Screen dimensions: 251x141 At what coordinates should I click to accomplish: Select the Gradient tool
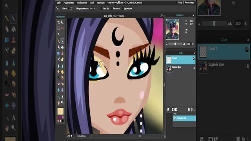pos(58,53)
